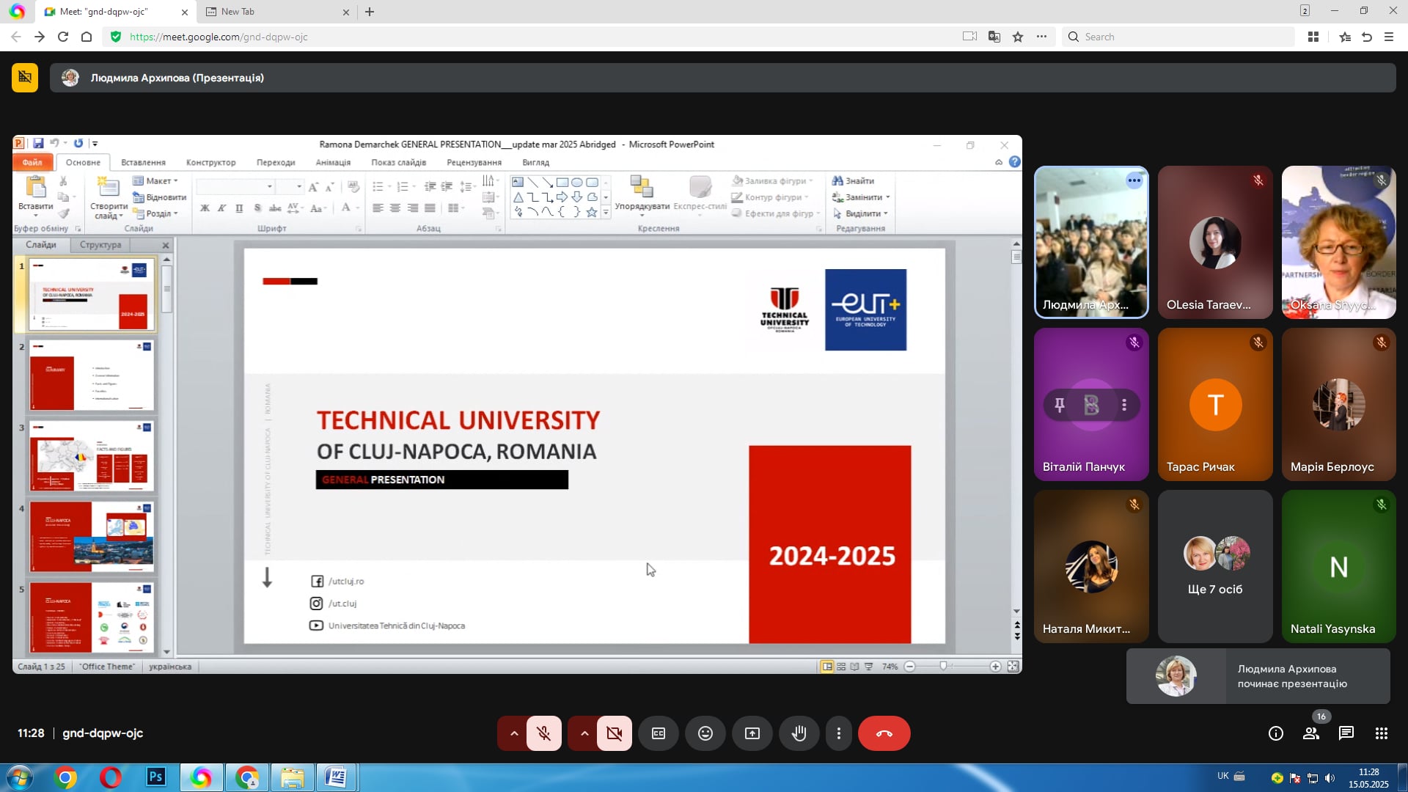
Task: Save the presentation from quick access toolbar
Action: (38, 144)
